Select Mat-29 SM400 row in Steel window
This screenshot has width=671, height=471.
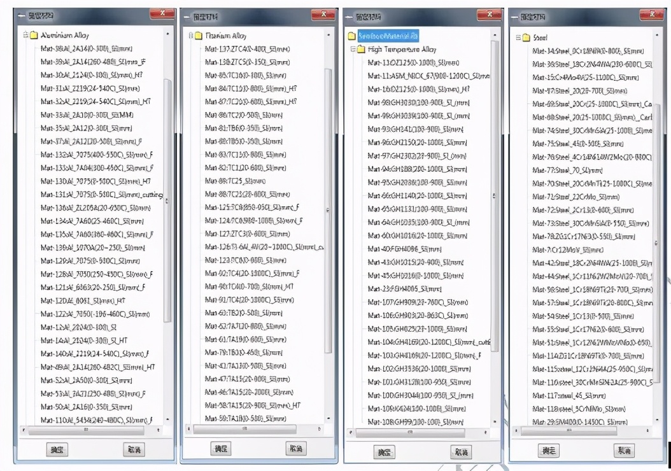tap(579, 422)
